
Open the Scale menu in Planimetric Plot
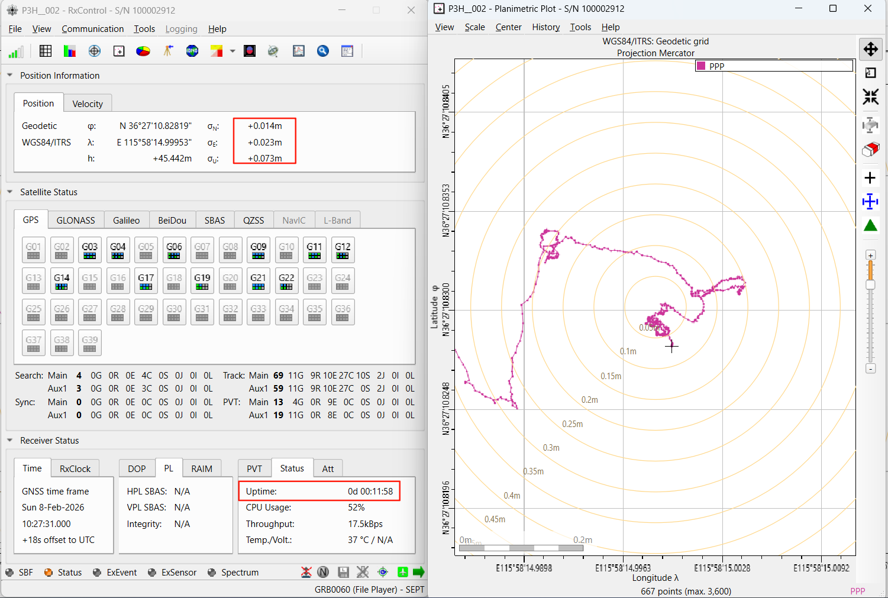(474, 27)
